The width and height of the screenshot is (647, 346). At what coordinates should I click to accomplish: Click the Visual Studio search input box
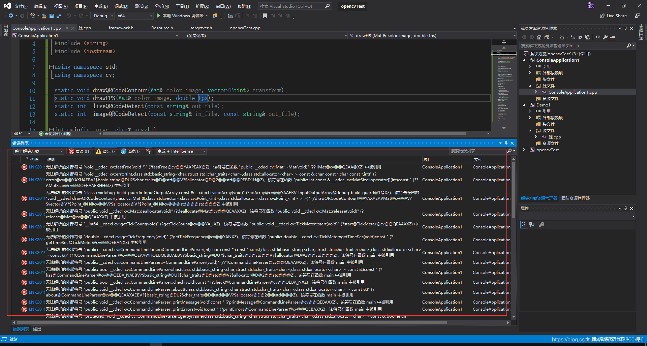tap(291, 6)
